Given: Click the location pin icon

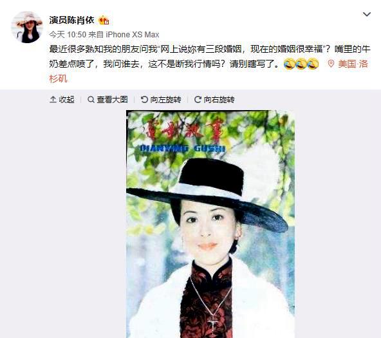Looking at the screenshot, I should (331, 64).
